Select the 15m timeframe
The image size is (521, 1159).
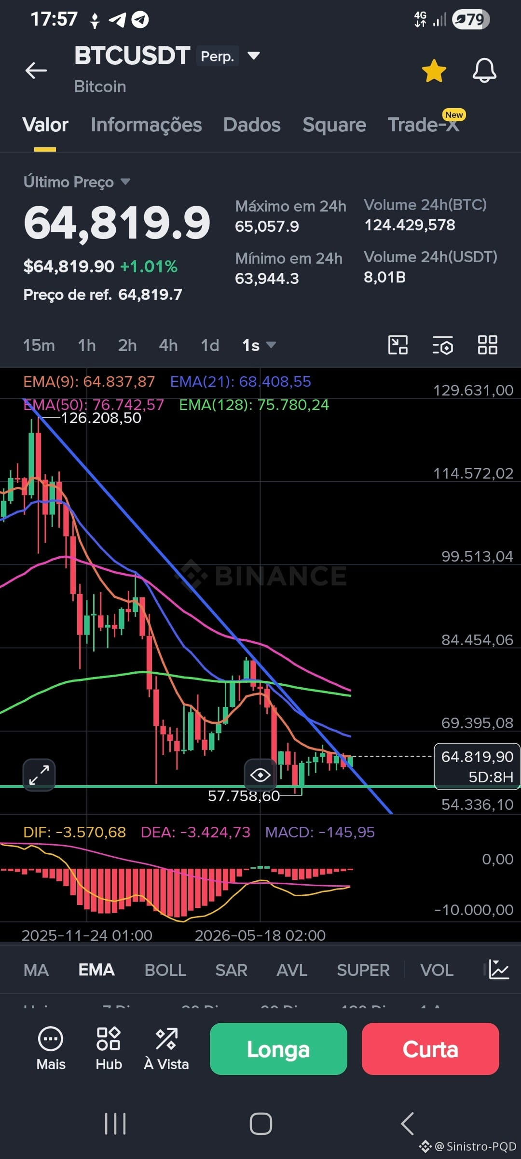(39, 345)
